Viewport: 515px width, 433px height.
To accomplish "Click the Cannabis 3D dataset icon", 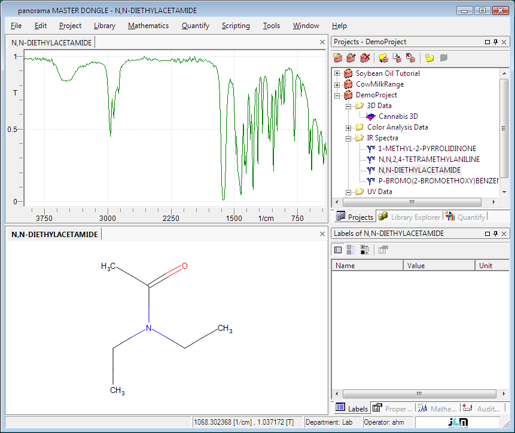I will [x=371, y=116].
